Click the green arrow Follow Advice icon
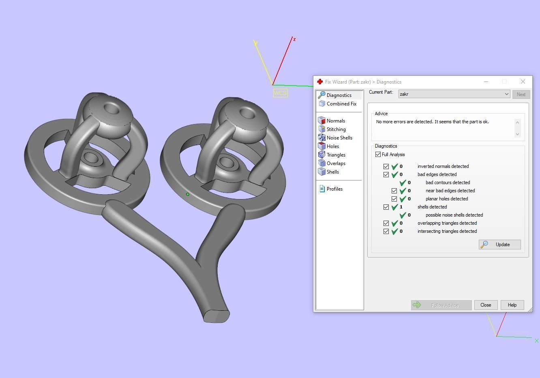 click(x=417, y=305)
